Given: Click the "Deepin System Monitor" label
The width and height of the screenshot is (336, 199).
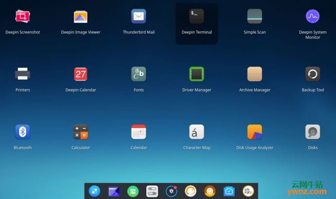Looking at the screenshot, I should tap(313, 35).
